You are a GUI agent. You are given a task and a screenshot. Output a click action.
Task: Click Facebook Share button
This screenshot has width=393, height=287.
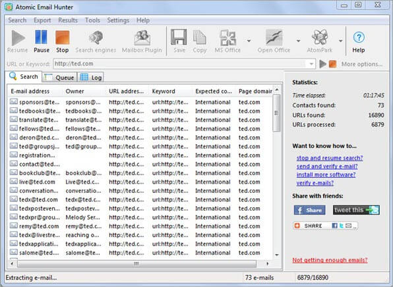[309, 210]
